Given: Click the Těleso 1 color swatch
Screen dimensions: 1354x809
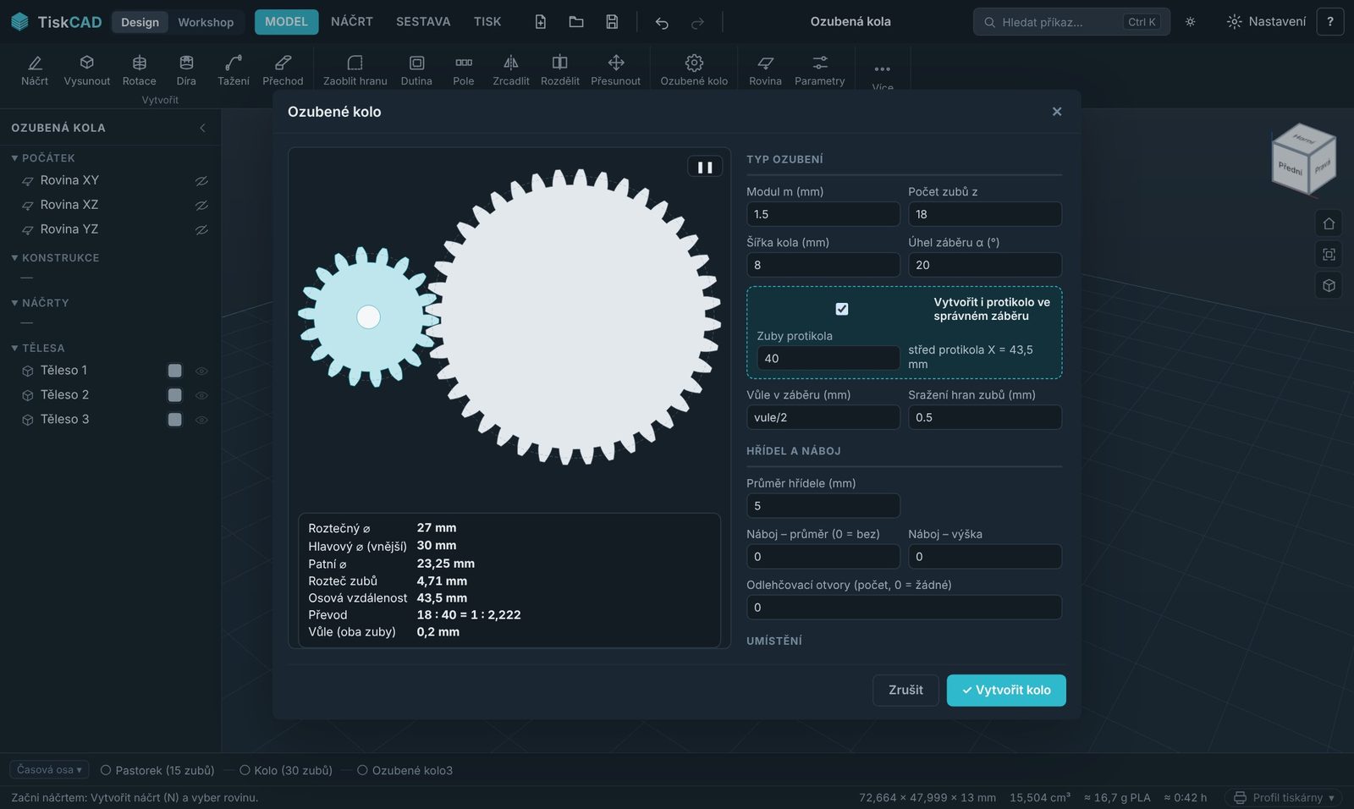Looking at the screenshot, I should coord(175,371).
